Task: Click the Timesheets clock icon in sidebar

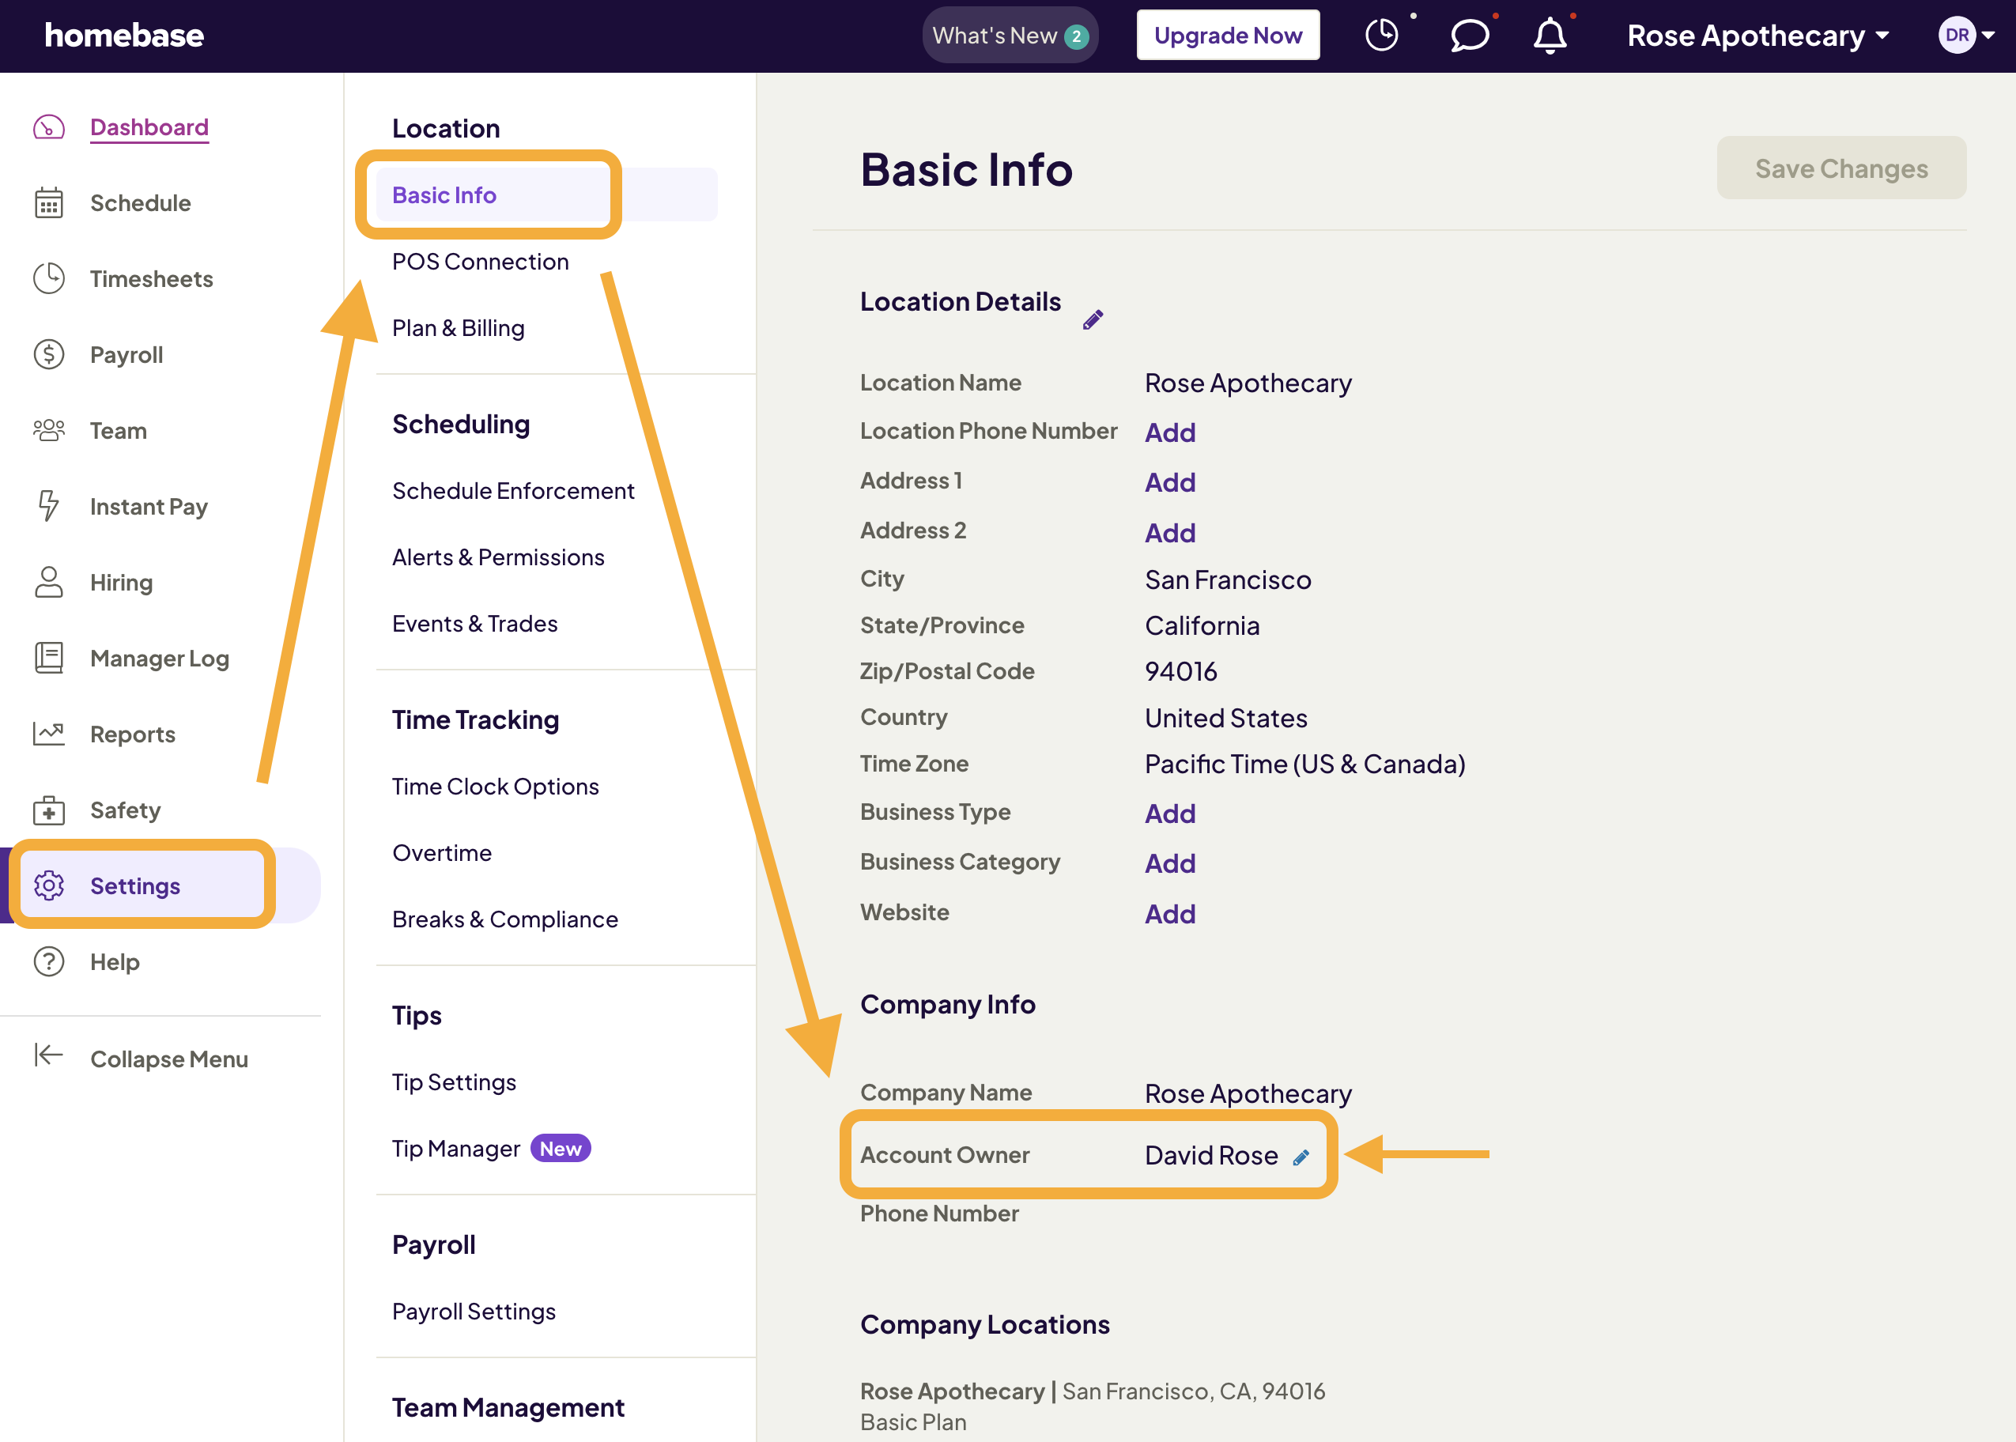Action: [x=49, y=279]
